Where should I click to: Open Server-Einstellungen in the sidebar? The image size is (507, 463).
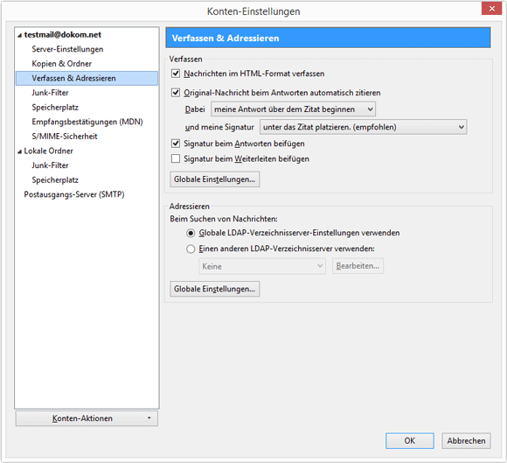tap(67, 49)
